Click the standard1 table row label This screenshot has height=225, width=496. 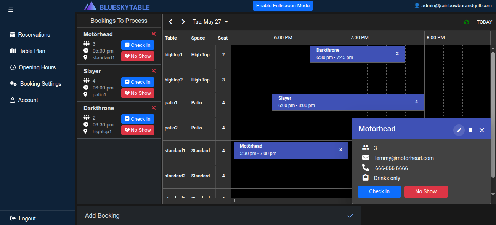click(x=175, y=151)
